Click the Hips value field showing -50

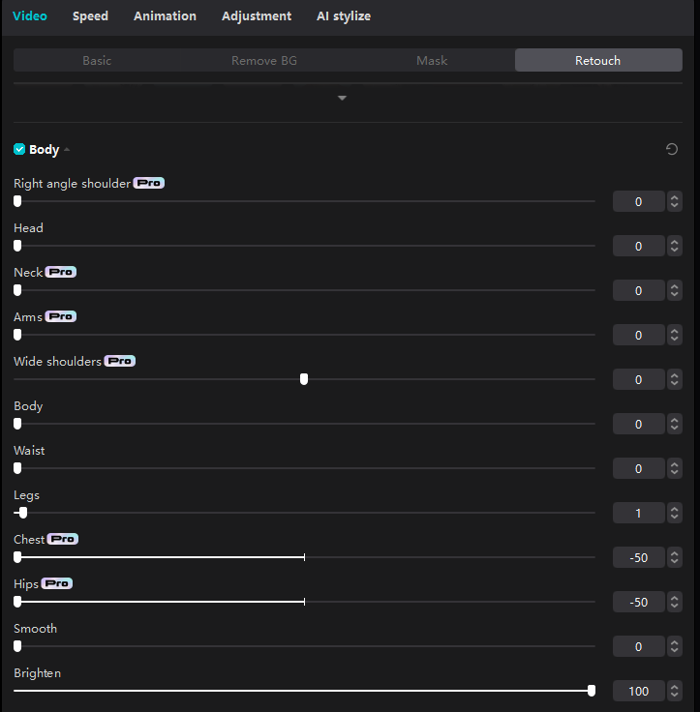click(x=639, y=602)
